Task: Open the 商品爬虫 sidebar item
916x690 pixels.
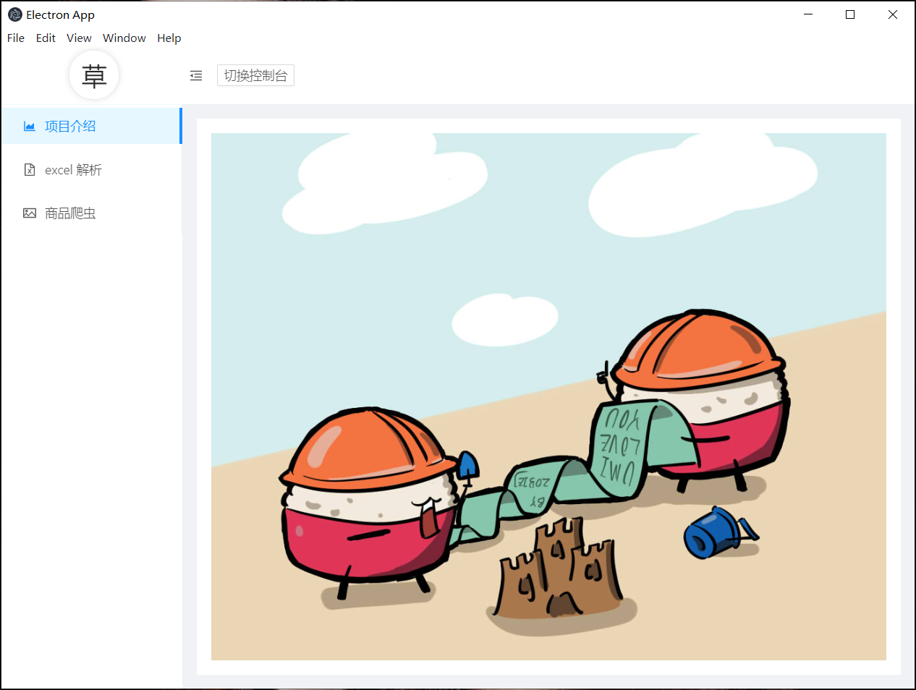Action: click(91, 213)
